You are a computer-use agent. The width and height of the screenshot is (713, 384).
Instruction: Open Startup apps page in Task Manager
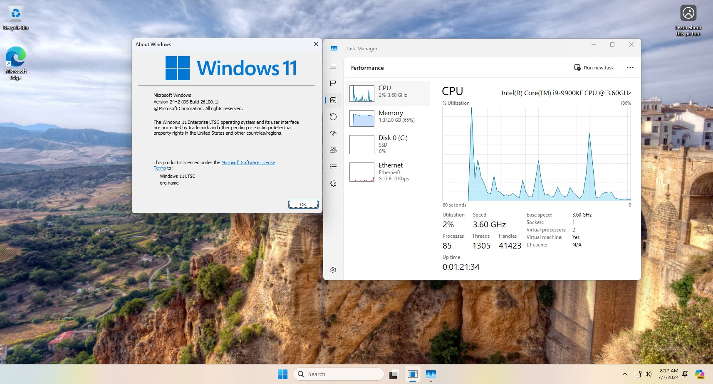pos(333,133)
